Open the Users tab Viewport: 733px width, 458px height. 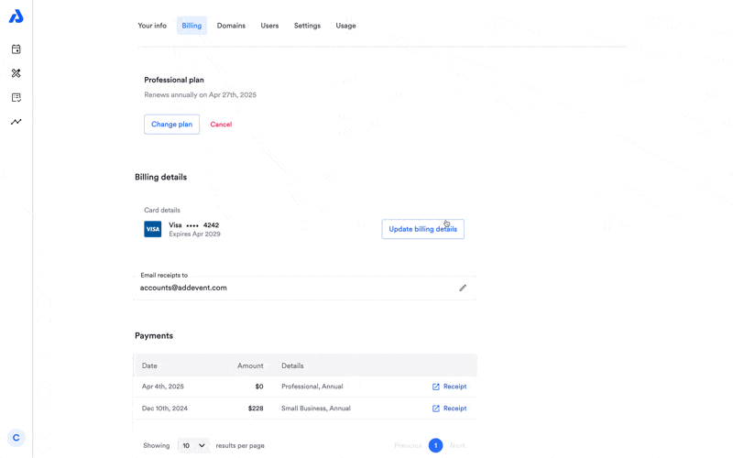point(269,26)
